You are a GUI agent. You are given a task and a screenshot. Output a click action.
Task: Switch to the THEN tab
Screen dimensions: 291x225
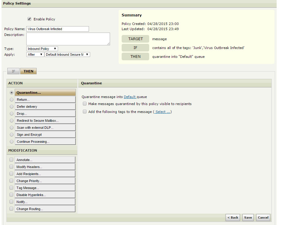pyautogui.click(x=28, y=71)
